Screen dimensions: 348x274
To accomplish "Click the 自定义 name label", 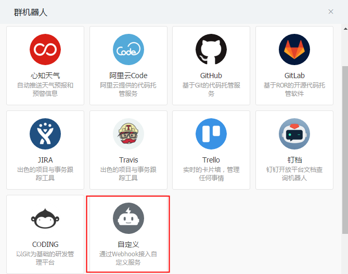I will 128,244.
